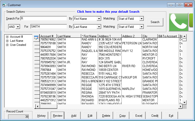Click address 2 MARLOW cell

click(132, 89)
